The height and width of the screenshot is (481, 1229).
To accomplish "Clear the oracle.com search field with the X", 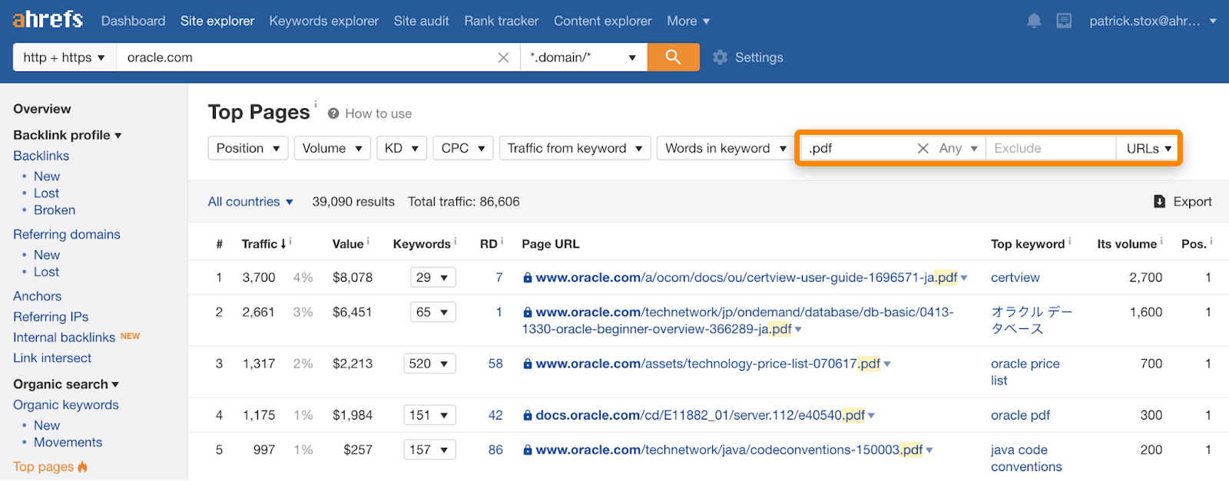I will [503, 58].
